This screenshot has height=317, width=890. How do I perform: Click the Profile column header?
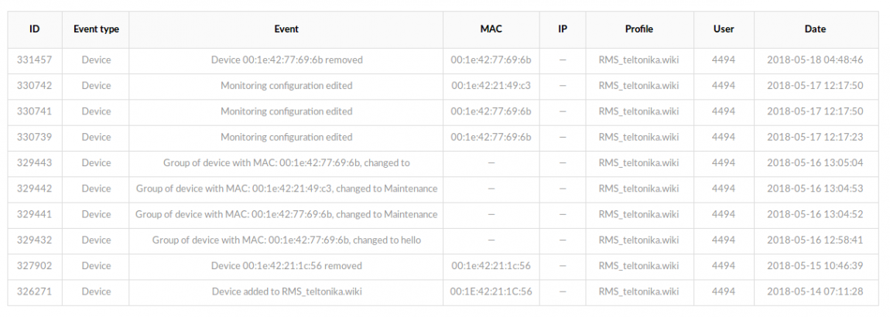tap(638, 29)
